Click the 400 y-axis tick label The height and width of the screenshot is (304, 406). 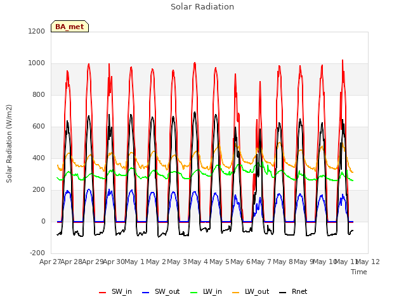click(39, 158)
